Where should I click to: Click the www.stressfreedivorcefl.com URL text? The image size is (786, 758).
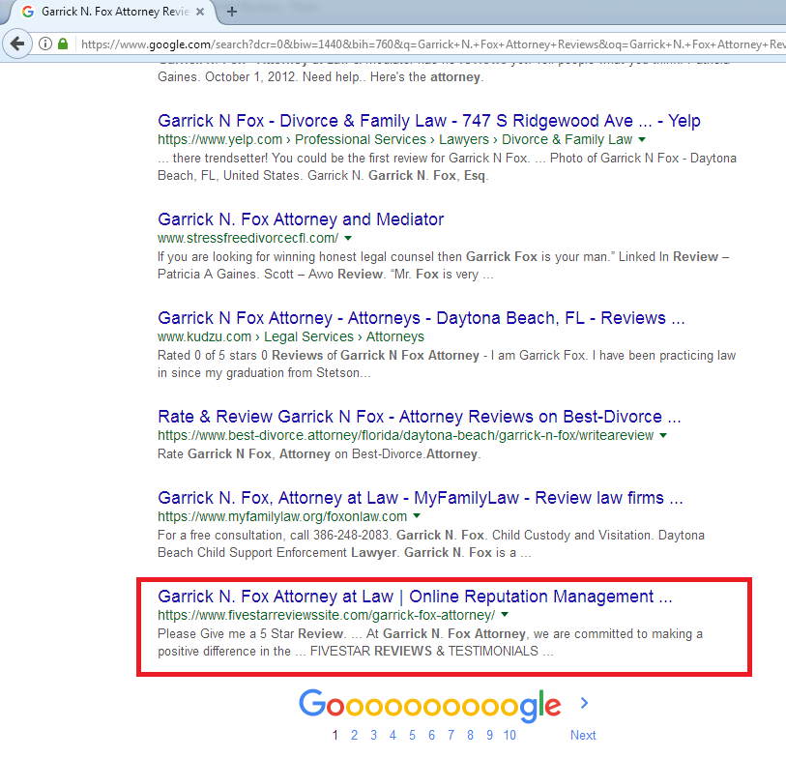click(x=248, y=238)
